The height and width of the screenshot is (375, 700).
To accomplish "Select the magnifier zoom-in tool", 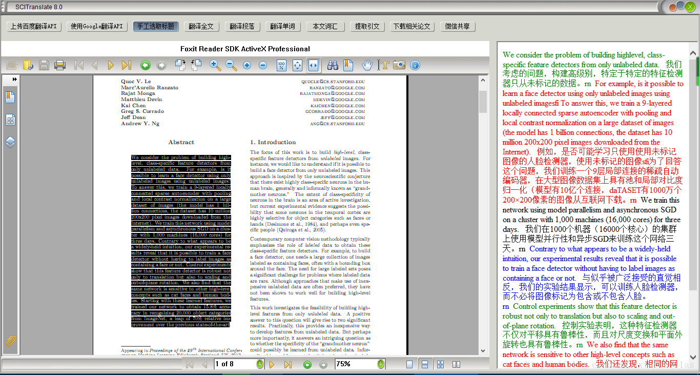I will point(215,65).
